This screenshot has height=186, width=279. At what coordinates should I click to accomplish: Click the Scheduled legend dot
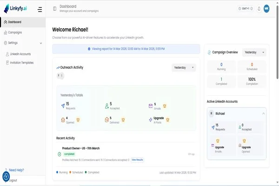click(70, 172)
